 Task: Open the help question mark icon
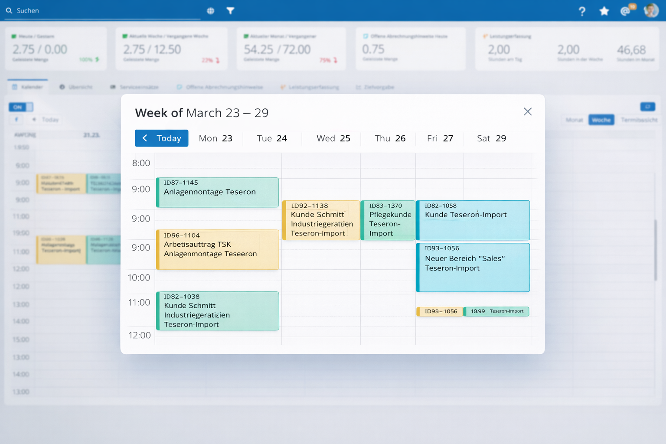[582, 11]
